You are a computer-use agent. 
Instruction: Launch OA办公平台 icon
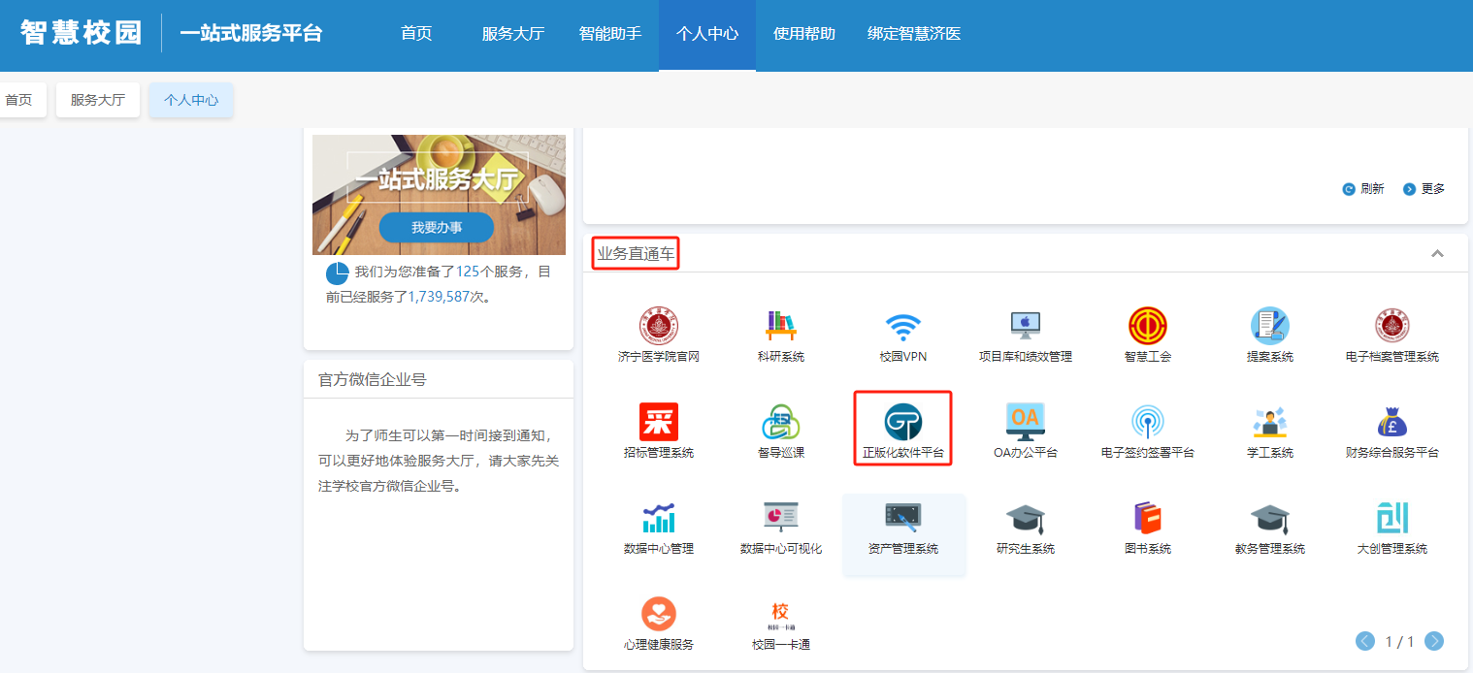click(1026, 422)
